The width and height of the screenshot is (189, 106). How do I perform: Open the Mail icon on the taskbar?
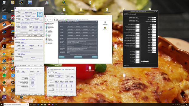pos(34,105)
